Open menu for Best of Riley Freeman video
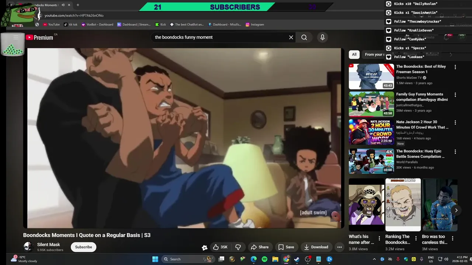The width and height of the screenshot is (472, 265). [x=455, y=67]
